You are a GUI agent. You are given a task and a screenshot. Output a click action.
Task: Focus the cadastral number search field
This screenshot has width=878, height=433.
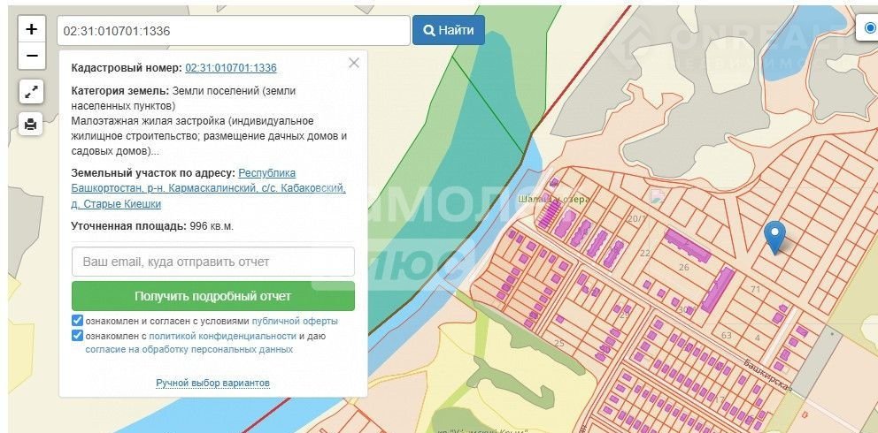coord(234,30)
